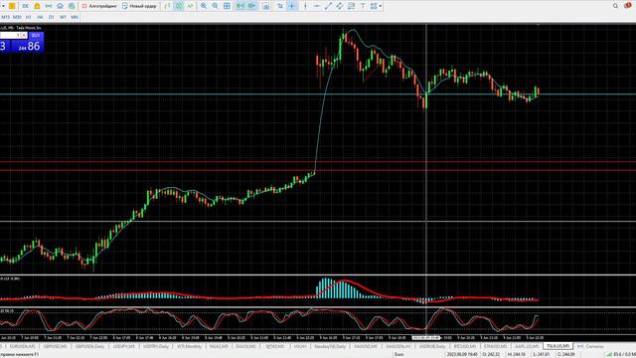The width and height of the screenshot is (636, 358).
Task: Toggle chart auto scroll icon
Action: point(240,6)
